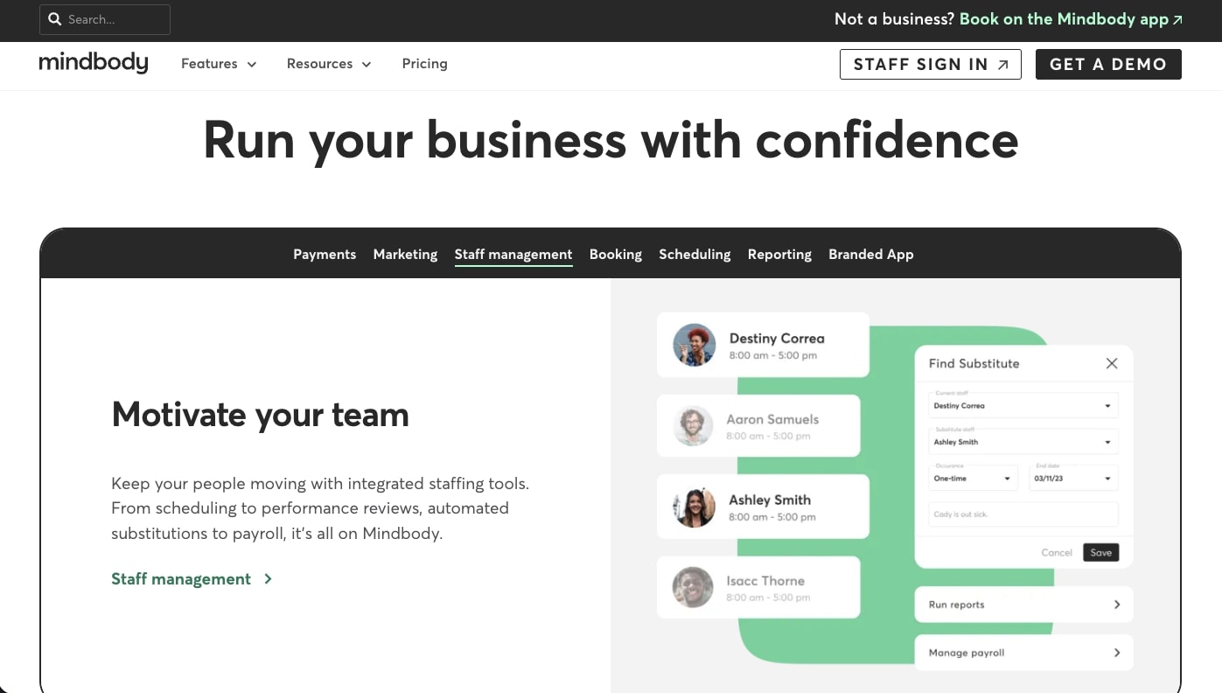This screenshot has height=693, width=1222.
Task: Click the Manage payroll chevron arrow
Action: pyautogui.click(x=1117, y=653)
